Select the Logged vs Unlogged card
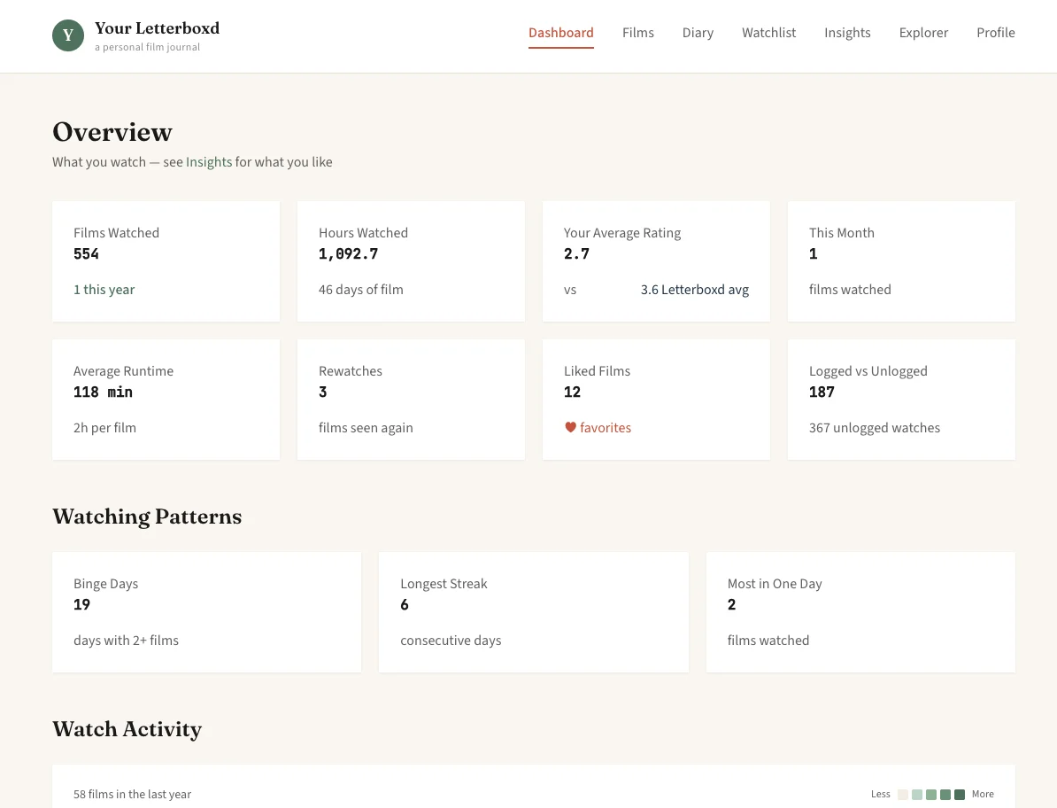The height and width of the screenshot is (808, 1057). (x=901, y=400)
